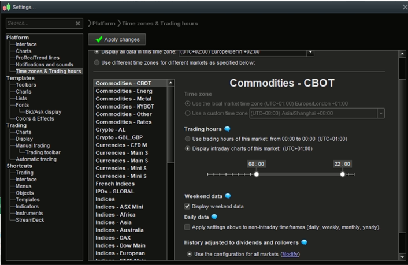Viewport: 408px width, 265px height.
Task: Select Colors & Effects in Templates
Action: point(35,118)
